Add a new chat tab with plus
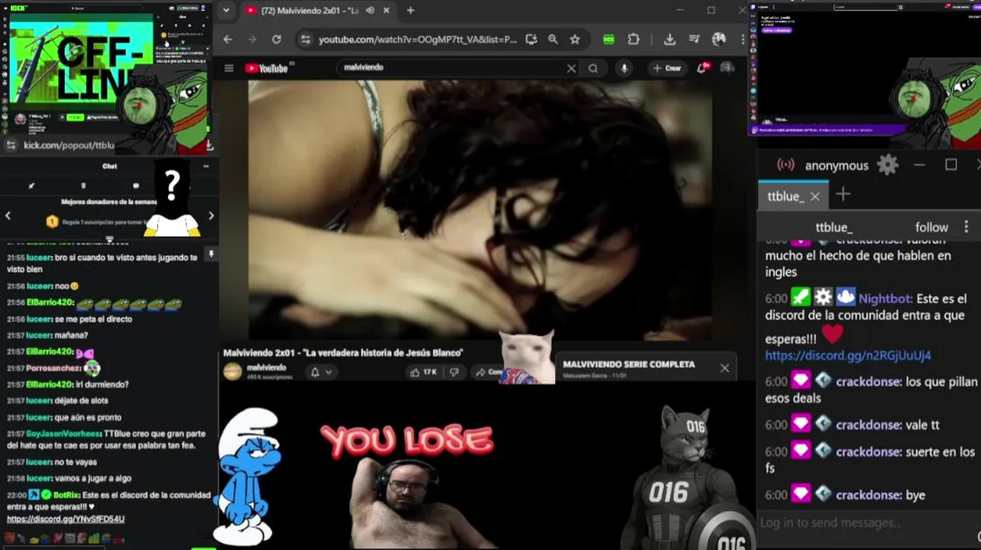Screen dimensions: 981x550 pyautogui.click(x=843, y=195)
